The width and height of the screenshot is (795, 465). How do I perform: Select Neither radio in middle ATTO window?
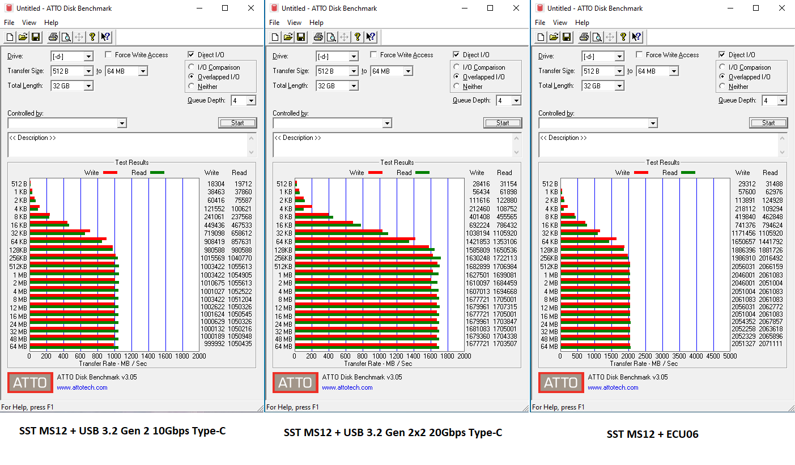point(457,86)
